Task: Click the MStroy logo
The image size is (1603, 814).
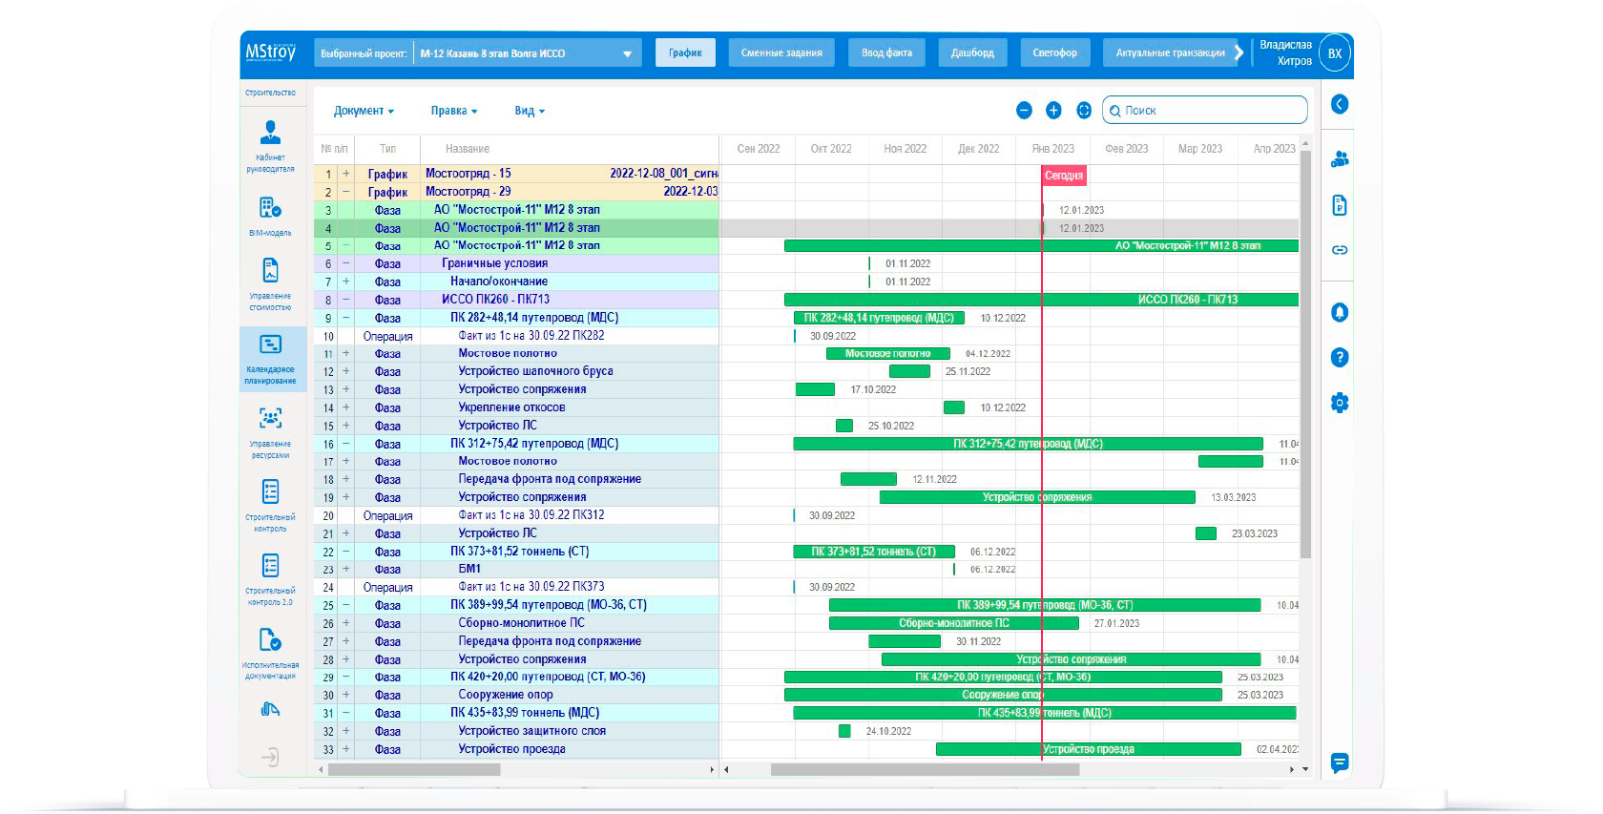Action: point(271,52)
